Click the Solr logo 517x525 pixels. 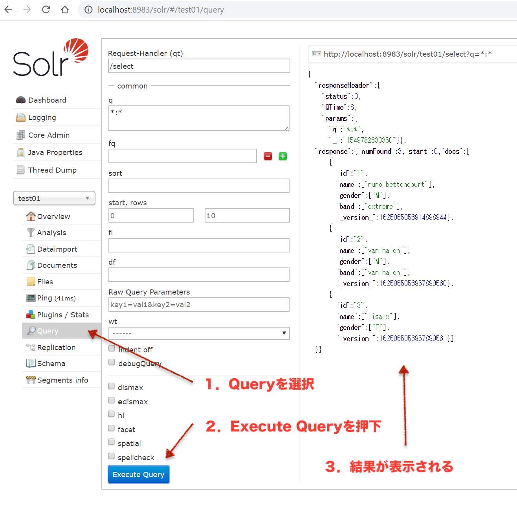pos(50,57)
